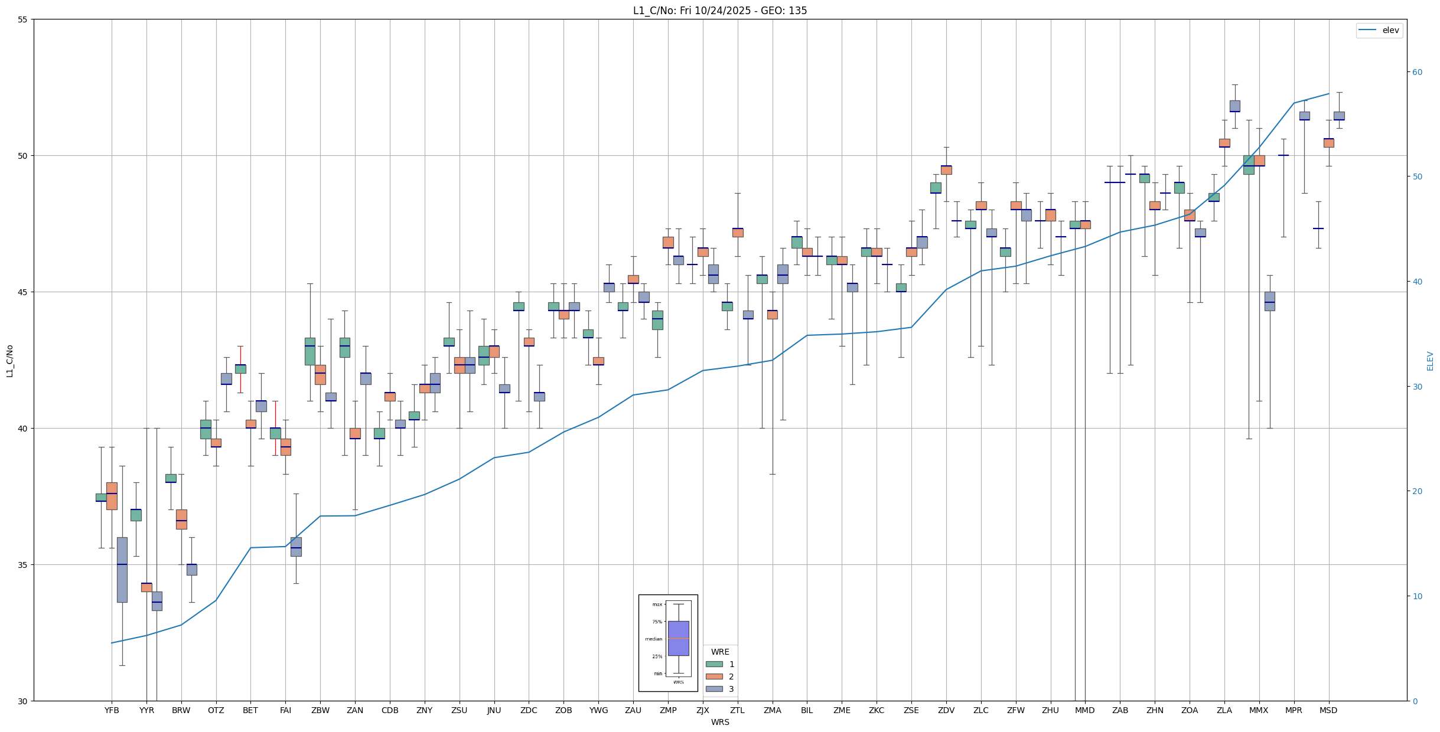Image resolution: width=1440 pixels, height=732 pixels.
Task: Click the YFB station tick label
Action: tap(112, 710)
